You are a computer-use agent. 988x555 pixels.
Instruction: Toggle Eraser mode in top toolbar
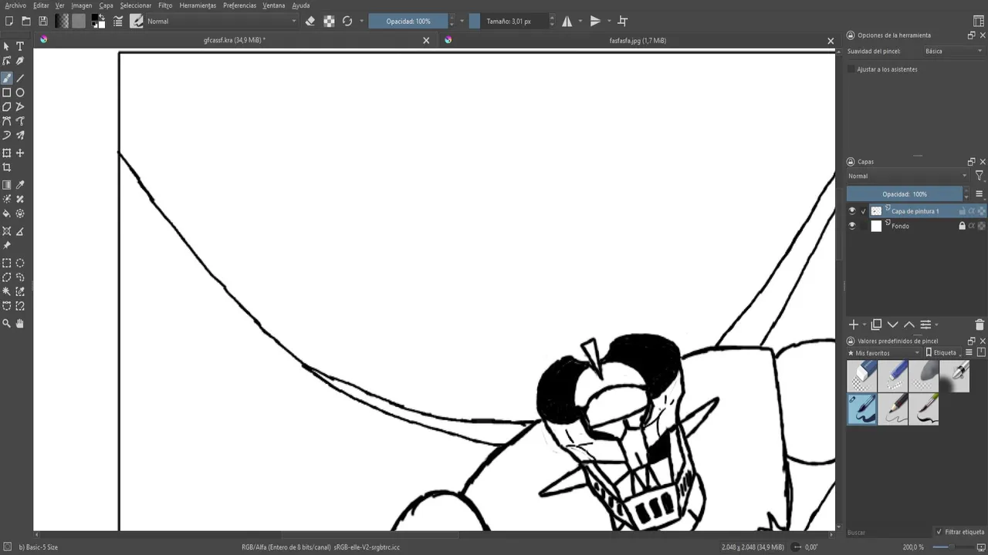point(310,21)
